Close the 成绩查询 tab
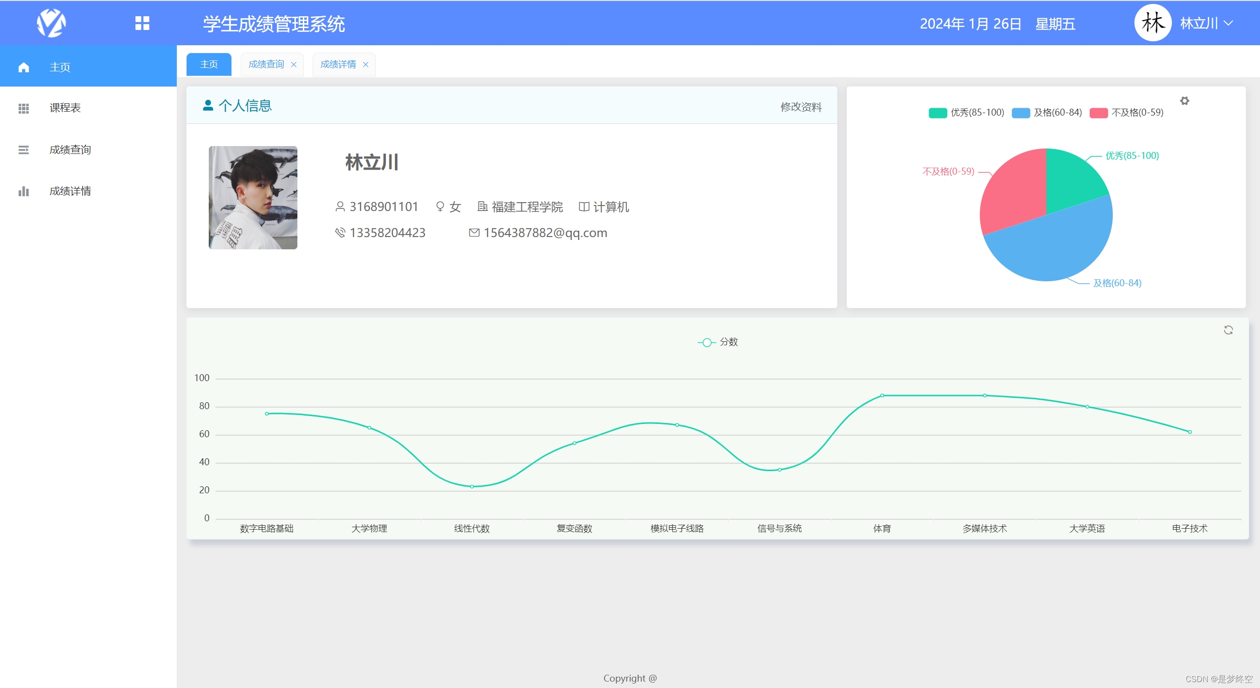This screenshot has width=1260, height=688. coord(293,64)
